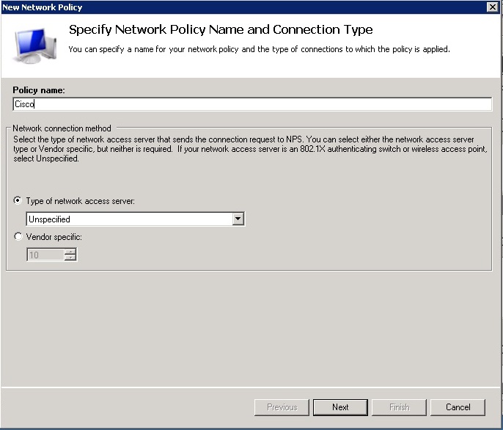The height and width of the screenshot is (430, 503).
Task: Proceed with the Next button
Action: tap(340, 407)
